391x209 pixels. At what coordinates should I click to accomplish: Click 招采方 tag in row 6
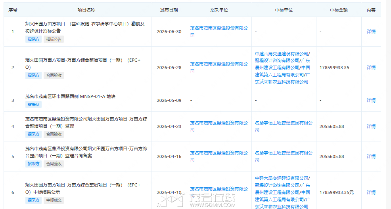tap(33, 200)
